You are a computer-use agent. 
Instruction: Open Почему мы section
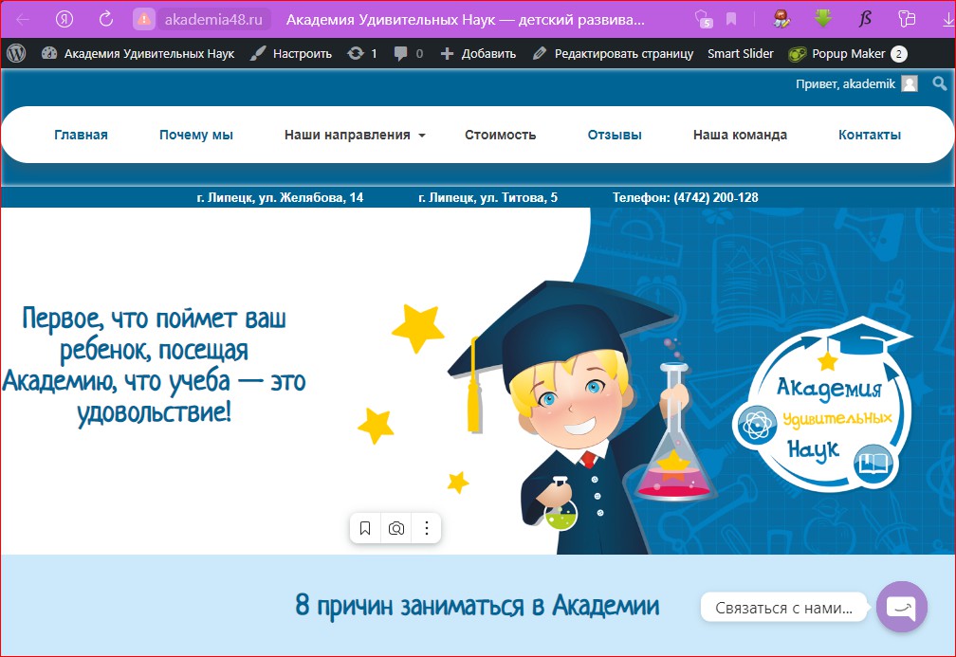pos(196,135)
